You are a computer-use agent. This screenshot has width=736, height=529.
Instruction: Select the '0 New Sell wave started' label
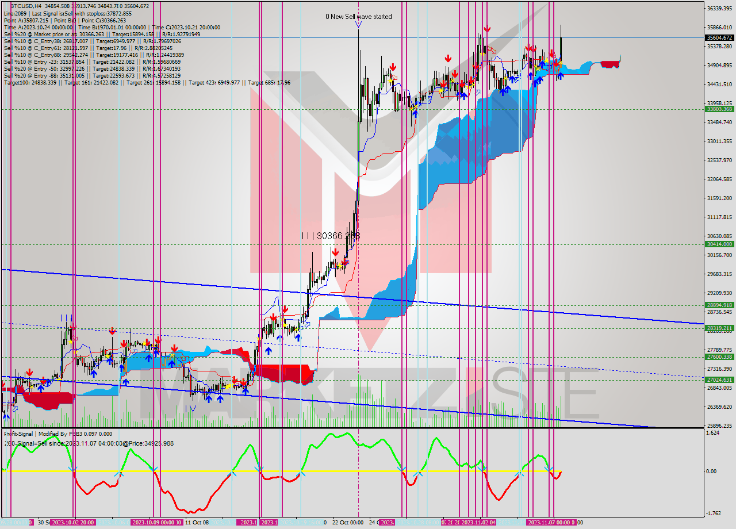(359, 17)
